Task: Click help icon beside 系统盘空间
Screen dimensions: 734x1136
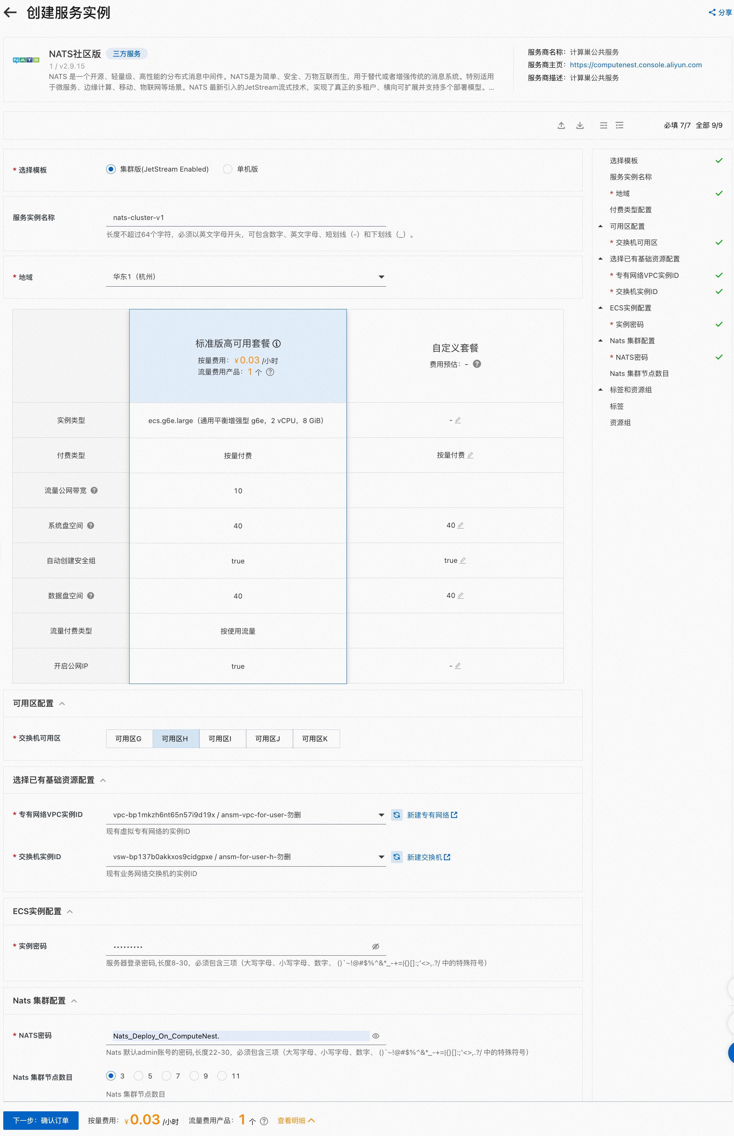Action: click(91, 525)
